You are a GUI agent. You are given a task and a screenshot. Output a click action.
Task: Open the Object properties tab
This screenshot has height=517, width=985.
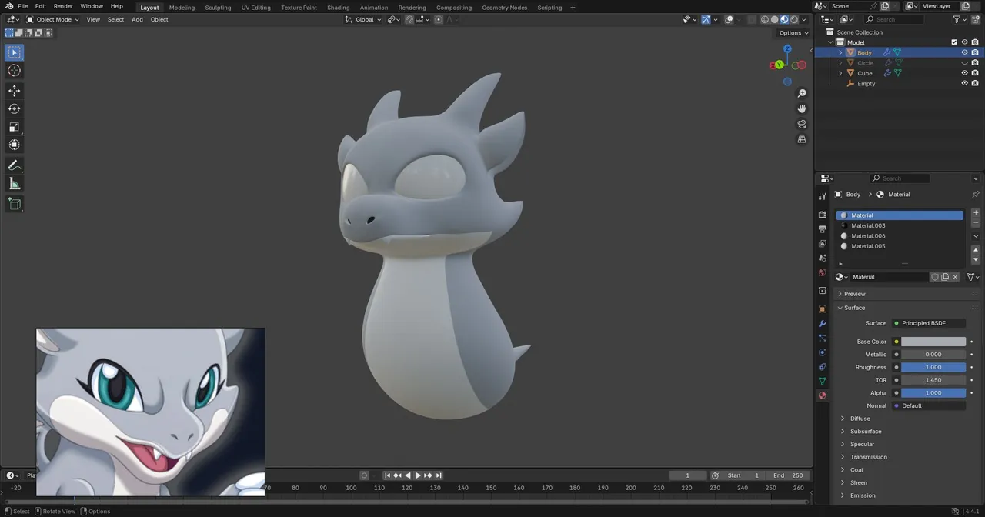[x=822, y=309]
